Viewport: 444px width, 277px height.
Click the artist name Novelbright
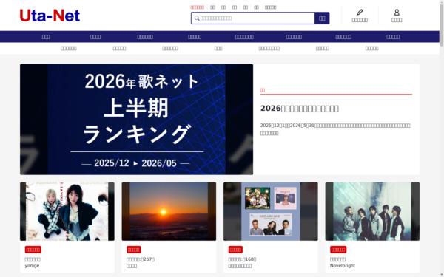(x=343, y=266)
